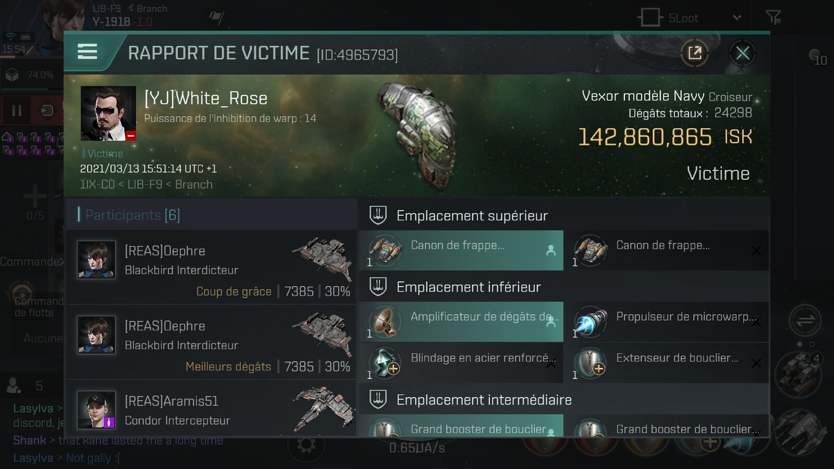Viewport: 834px width, 469px height.
Task: Select the Extenseur de bouclier module
Action: point(667,363)
